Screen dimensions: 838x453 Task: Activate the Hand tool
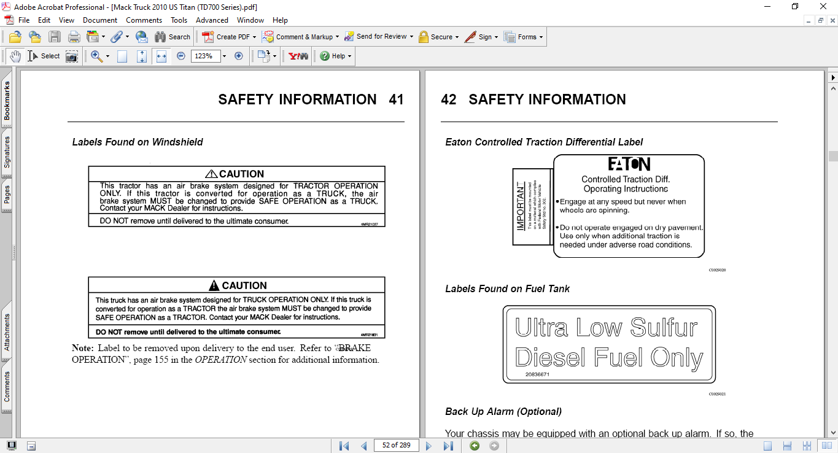[15, 56]
